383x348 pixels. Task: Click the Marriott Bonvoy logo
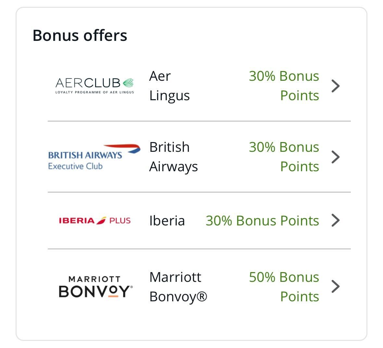point(96,287)
